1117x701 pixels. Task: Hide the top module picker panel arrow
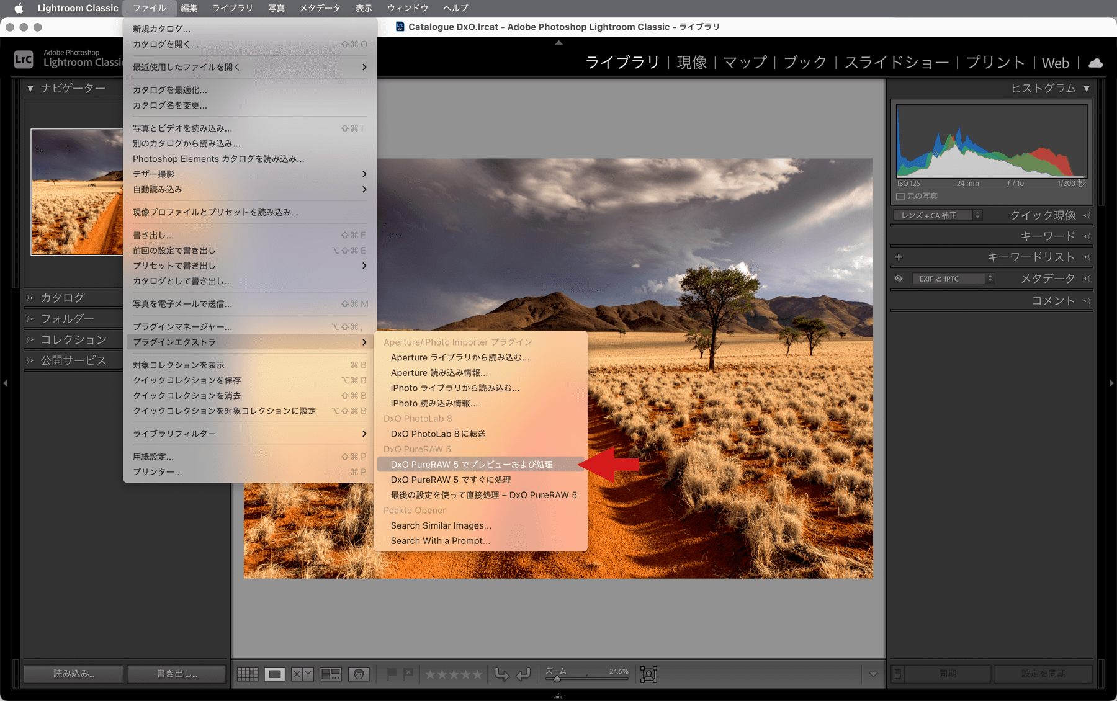pyautogui.click(x=558, y=42)
